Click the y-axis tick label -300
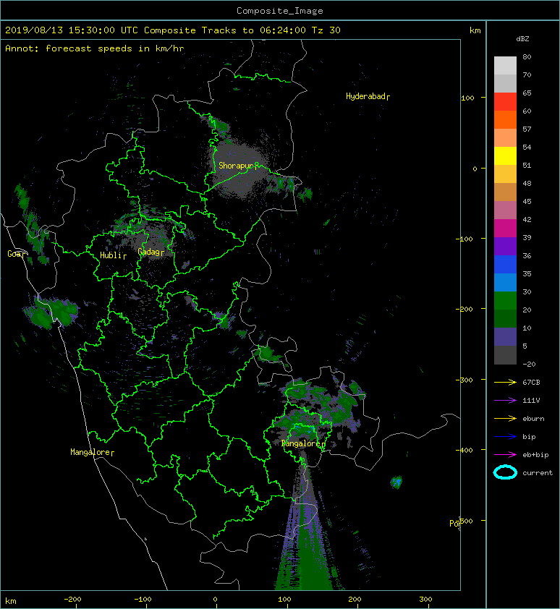 pos(464,380)
